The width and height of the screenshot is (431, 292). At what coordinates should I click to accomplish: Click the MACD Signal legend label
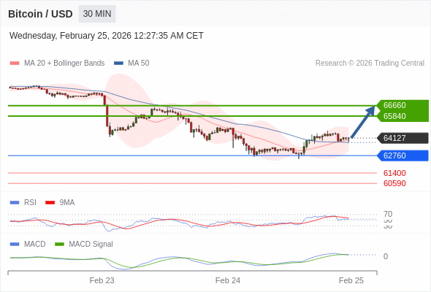[91, 245]
